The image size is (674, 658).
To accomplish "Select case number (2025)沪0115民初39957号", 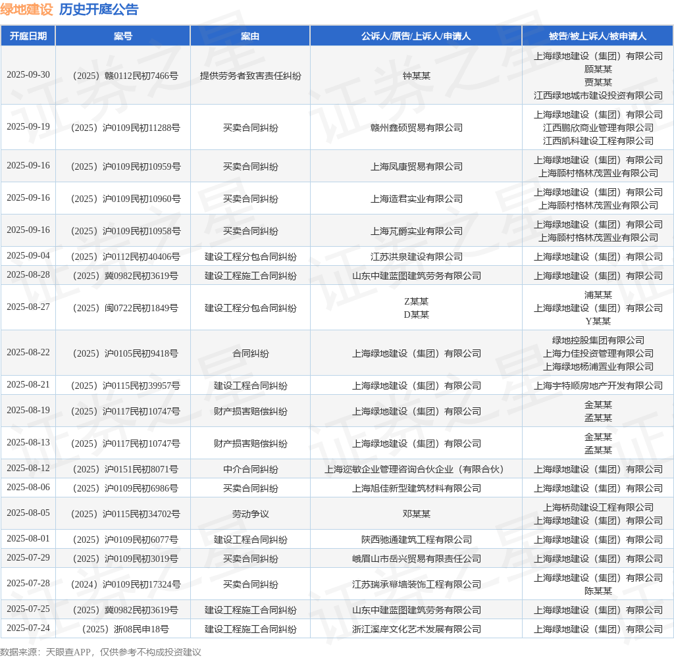I will (x=125, y=386).
